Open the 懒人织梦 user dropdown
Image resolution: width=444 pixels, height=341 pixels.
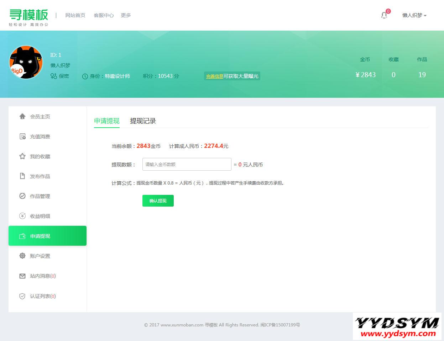(414, 15)
